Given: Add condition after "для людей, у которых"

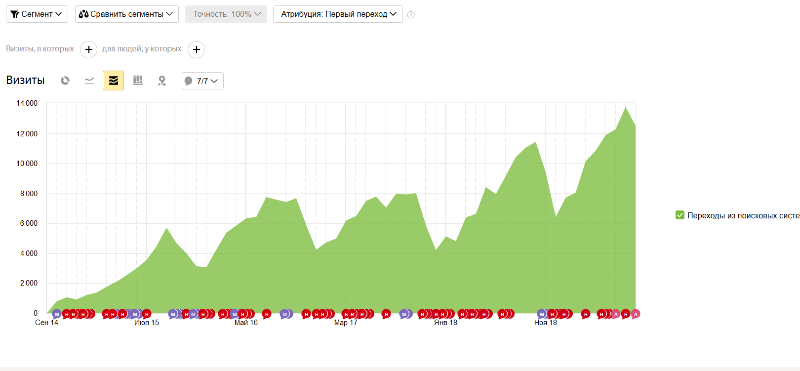Looking at the screenshot, I should tap(197, 49).
